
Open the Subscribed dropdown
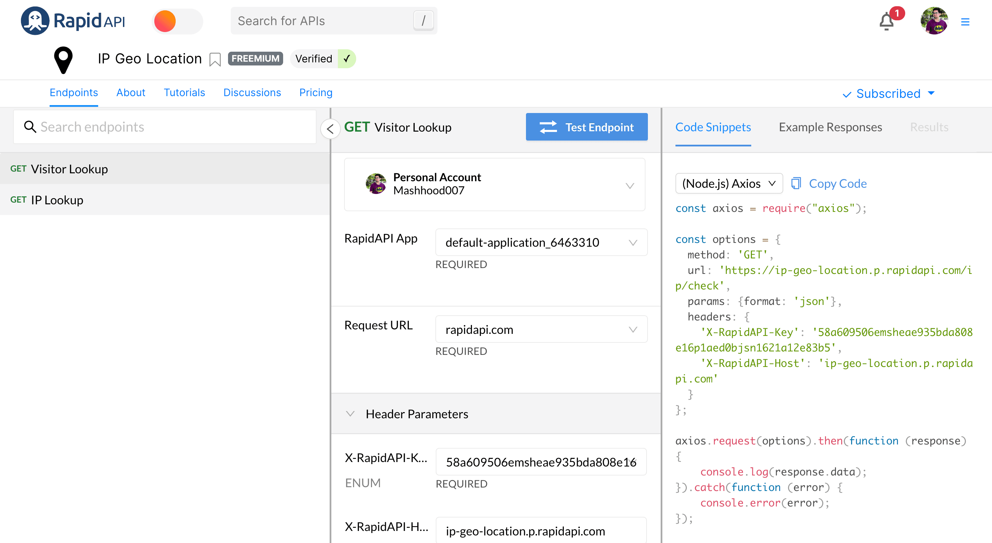[x=888, y=94]
